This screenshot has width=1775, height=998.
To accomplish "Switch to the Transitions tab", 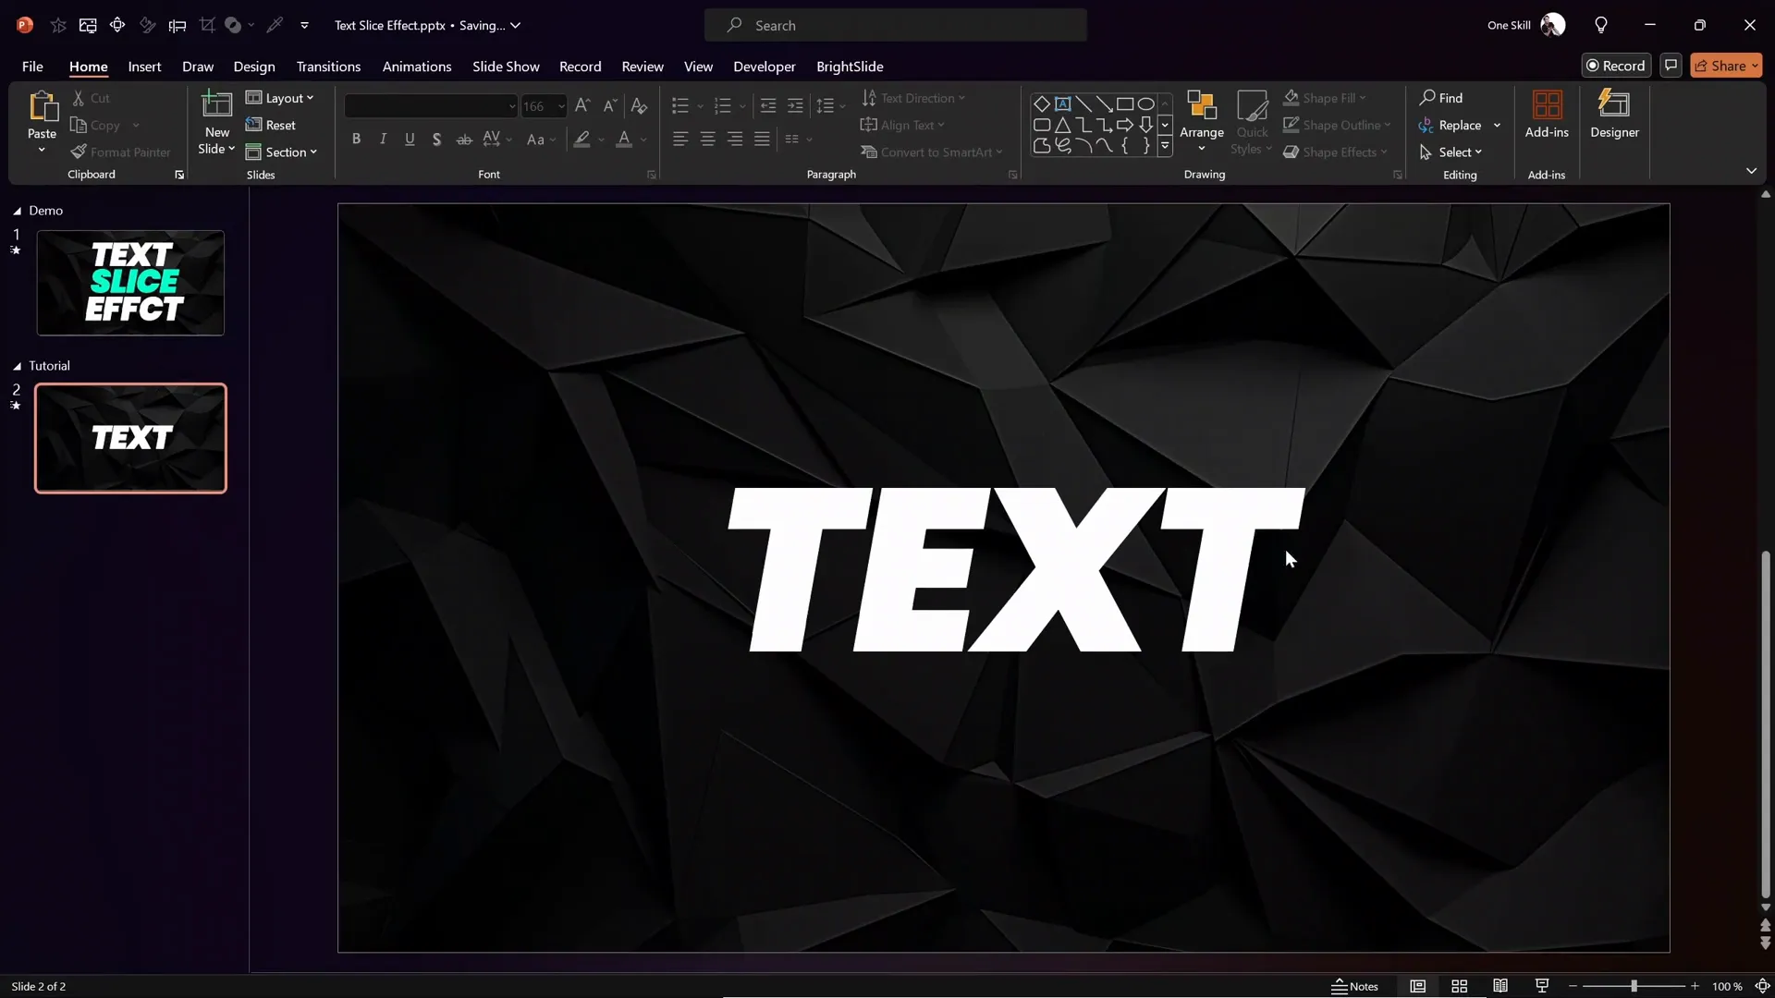I will [x=328, y=66].
